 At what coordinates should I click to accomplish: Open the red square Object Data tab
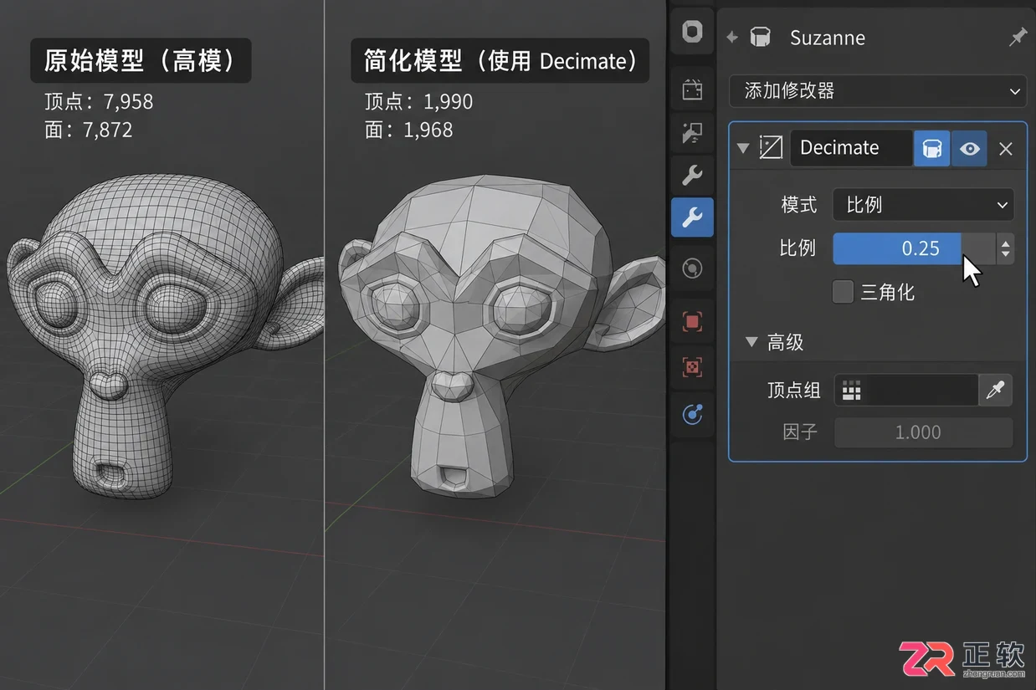[x=692, y=321]
